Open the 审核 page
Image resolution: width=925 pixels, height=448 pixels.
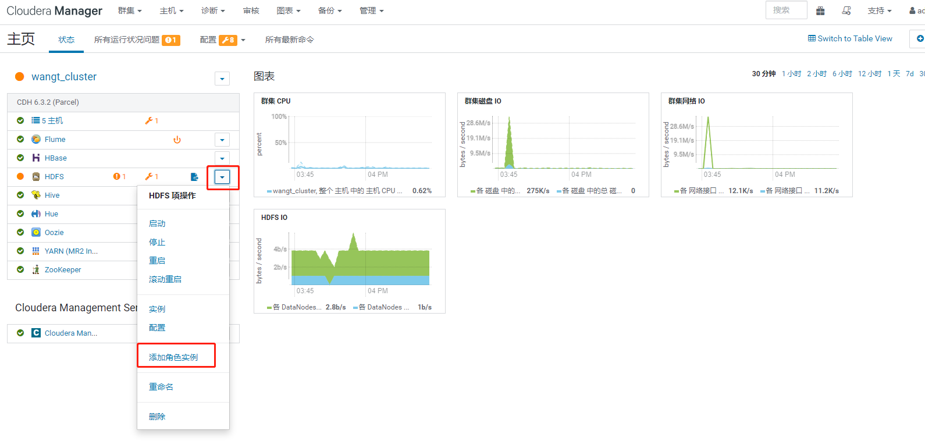tap(251, 10)
